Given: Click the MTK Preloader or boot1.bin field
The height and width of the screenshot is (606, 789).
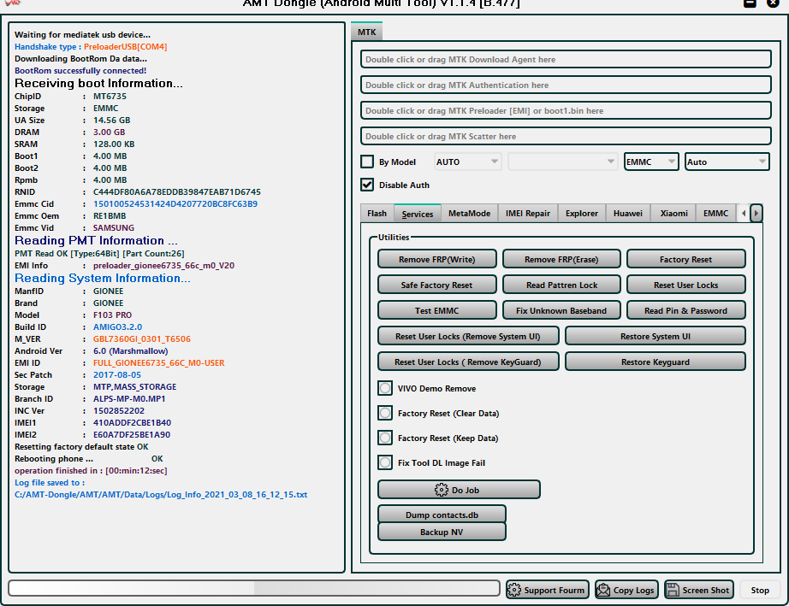Looking at the screenshot, I should [x=566, y=110].
